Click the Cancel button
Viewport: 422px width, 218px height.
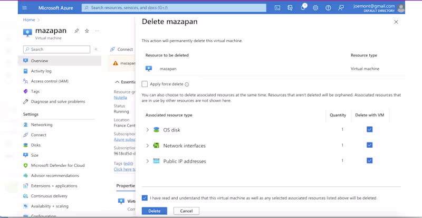pyautogui.click(x=186, y=211)
